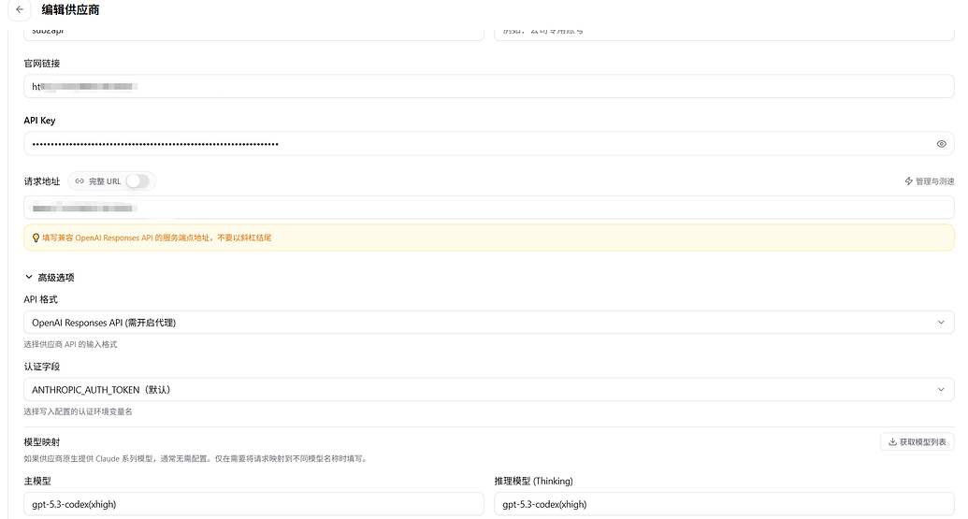Toggle the 完整 URL switch

(137, 181)
